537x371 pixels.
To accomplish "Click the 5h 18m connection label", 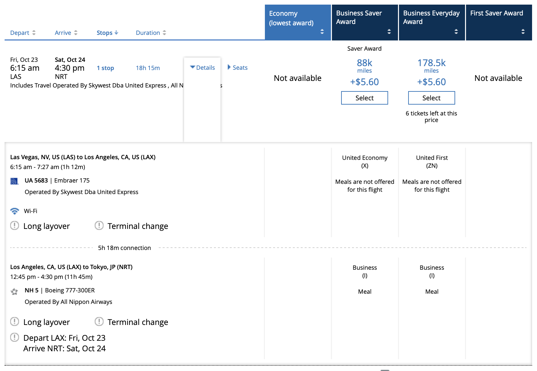I will point(125,248).
